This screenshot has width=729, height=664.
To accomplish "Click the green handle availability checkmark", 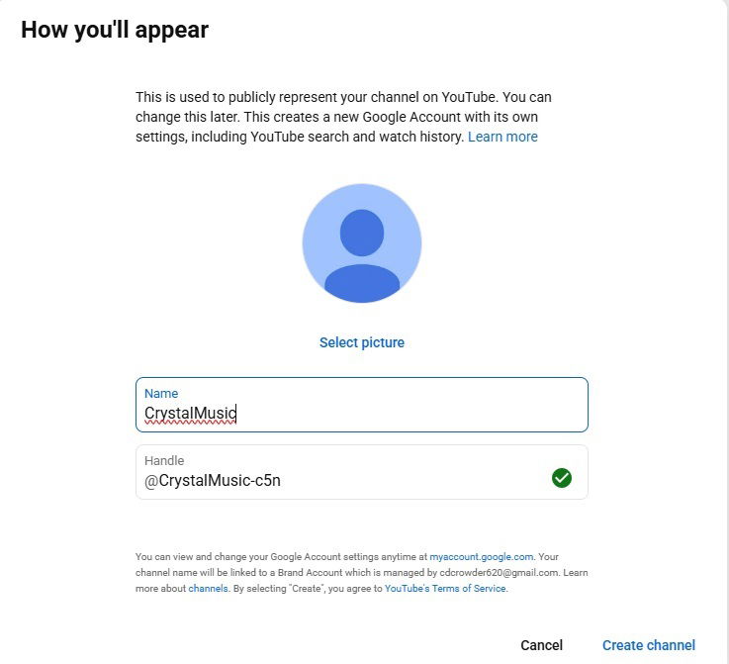I will pos(562,478).
